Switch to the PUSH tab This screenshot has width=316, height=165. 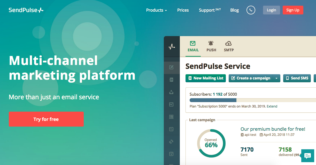point(211,46)
